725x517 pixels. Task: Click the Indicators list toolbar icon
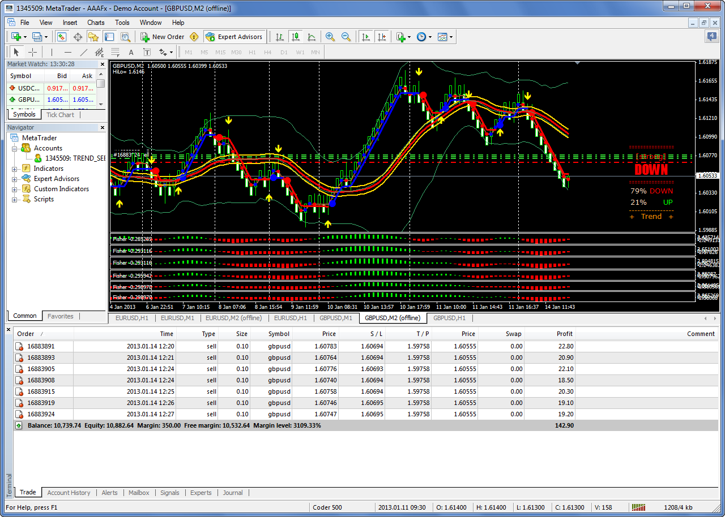point(400,37)
